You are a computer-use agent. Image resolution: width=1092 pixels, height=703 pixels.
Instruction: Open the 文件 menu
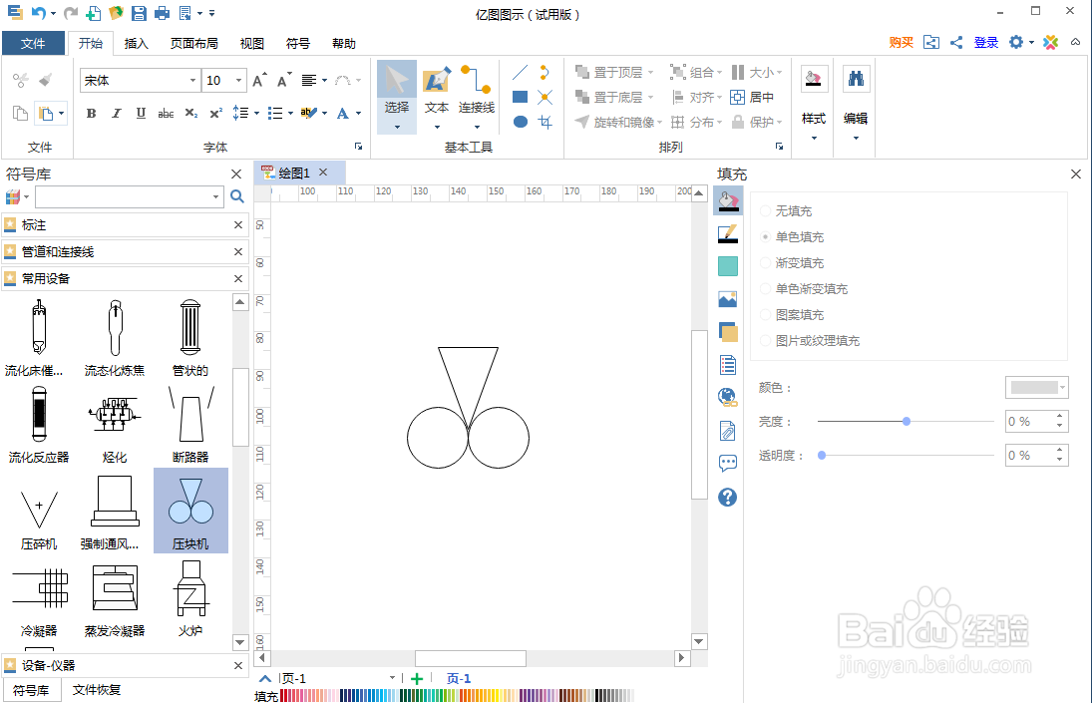coord(33,43)
